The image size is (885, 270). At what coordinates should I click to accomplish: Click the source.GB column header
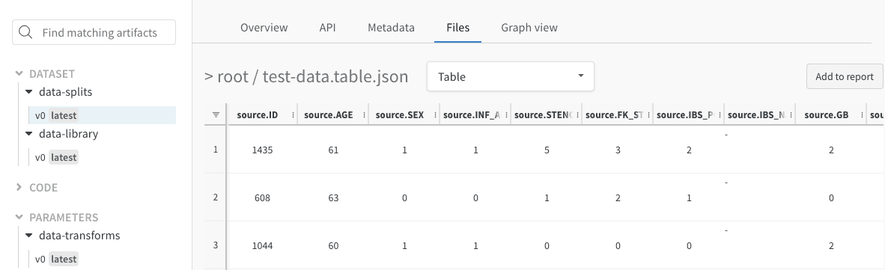coord(827,115)
